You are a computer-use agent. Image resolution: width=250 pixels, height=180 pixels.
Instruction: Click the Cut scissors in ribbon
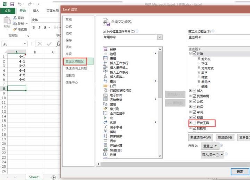15,18
